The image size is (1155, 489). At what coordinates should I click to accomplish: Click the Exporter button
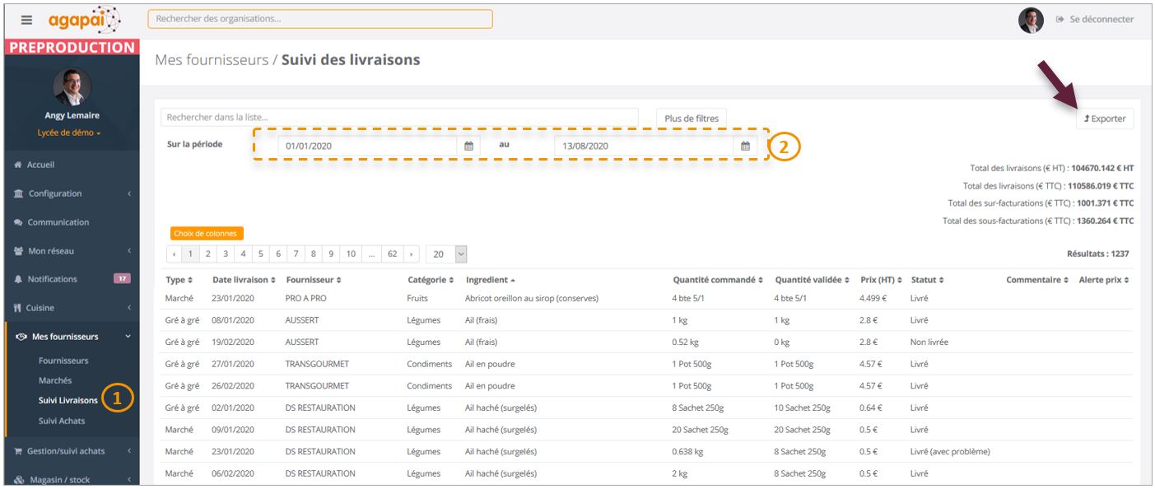(1105, 119)
